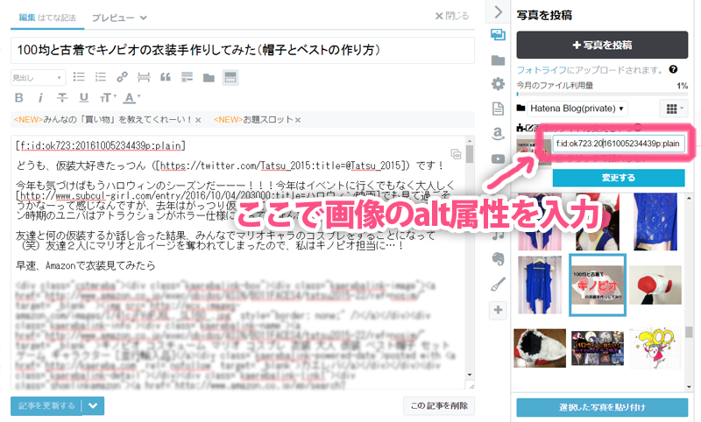Open the Hatena Blog(private) folder dropdown
This screenshot has width=701, height=422.
coord(577,108)
